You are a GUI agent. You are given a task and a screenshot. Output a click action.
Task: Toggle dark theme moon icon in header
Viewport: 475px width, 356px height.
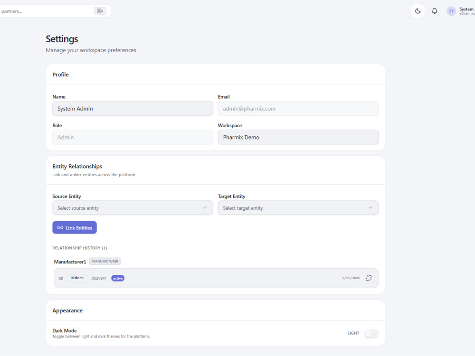(418, 11)
